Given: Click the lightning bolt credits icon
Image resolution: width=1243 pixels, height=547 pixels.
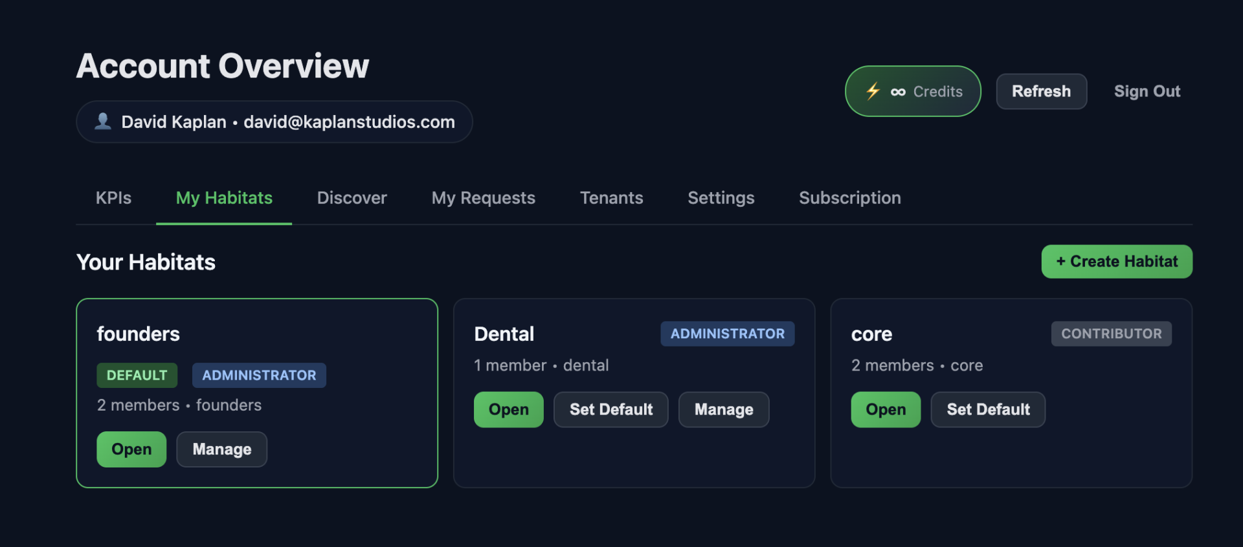Looking at the screenshot, I should pyautogui.click(x=873, y=91).
